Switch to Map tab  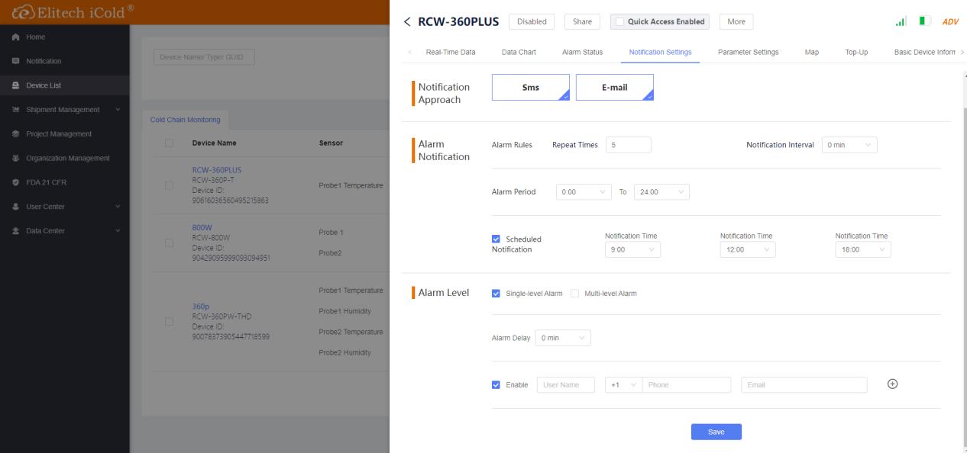coord(812,52)
